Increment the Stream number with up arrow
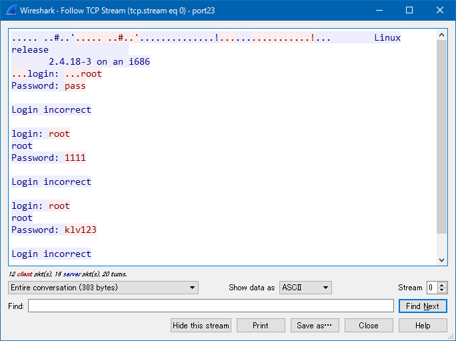This screenshot has height=341, width=456. 443,285
